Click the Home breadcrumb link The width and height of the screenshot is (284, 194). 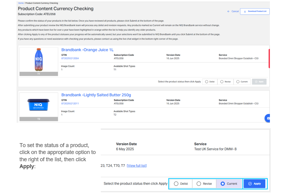(21, 3)
